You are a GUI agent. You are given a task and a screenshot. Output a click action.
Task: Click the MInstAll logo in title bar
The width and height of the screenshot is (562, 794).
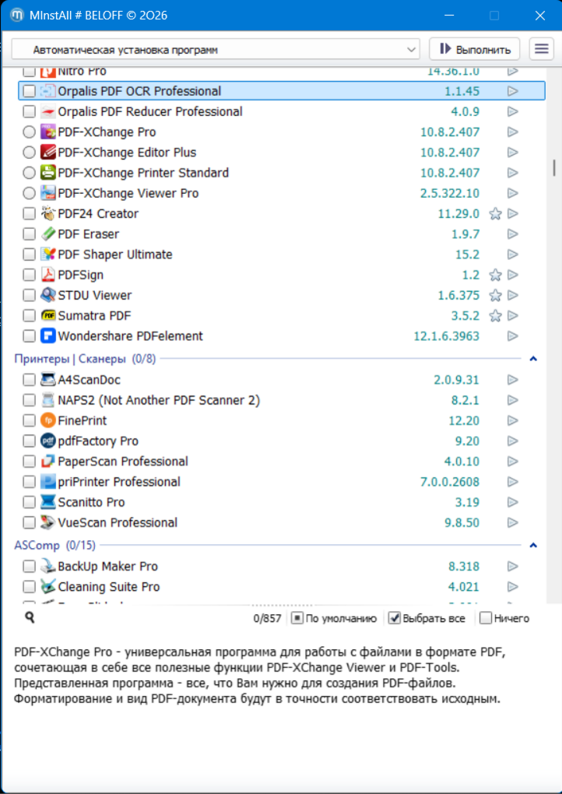coord(17,16)
